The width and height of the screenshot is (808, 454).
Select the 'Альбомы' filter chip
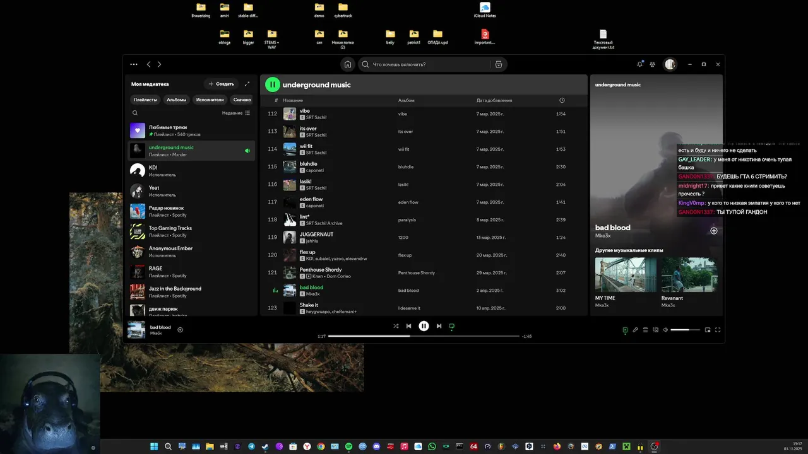coord(176,100)
